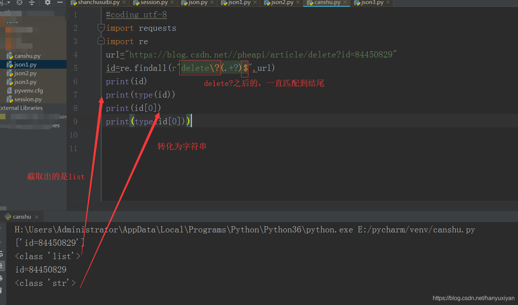
Task: Close the json.py editor tab
Action: coord(212,3)
